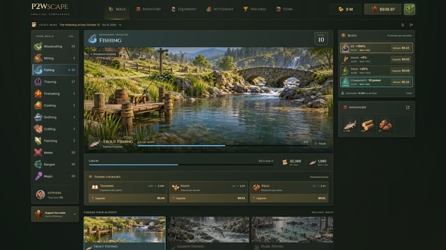Click the level 10 badge in Fishing header
Viewport: 446px width, 250px height.
321,39
